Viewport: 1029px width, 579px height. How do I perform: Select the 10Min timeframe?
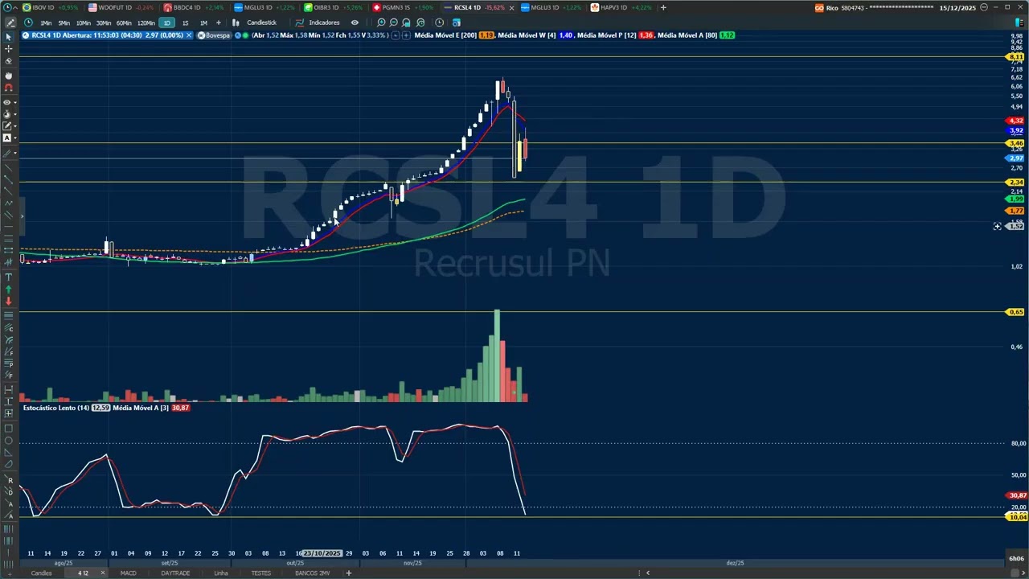83,23
